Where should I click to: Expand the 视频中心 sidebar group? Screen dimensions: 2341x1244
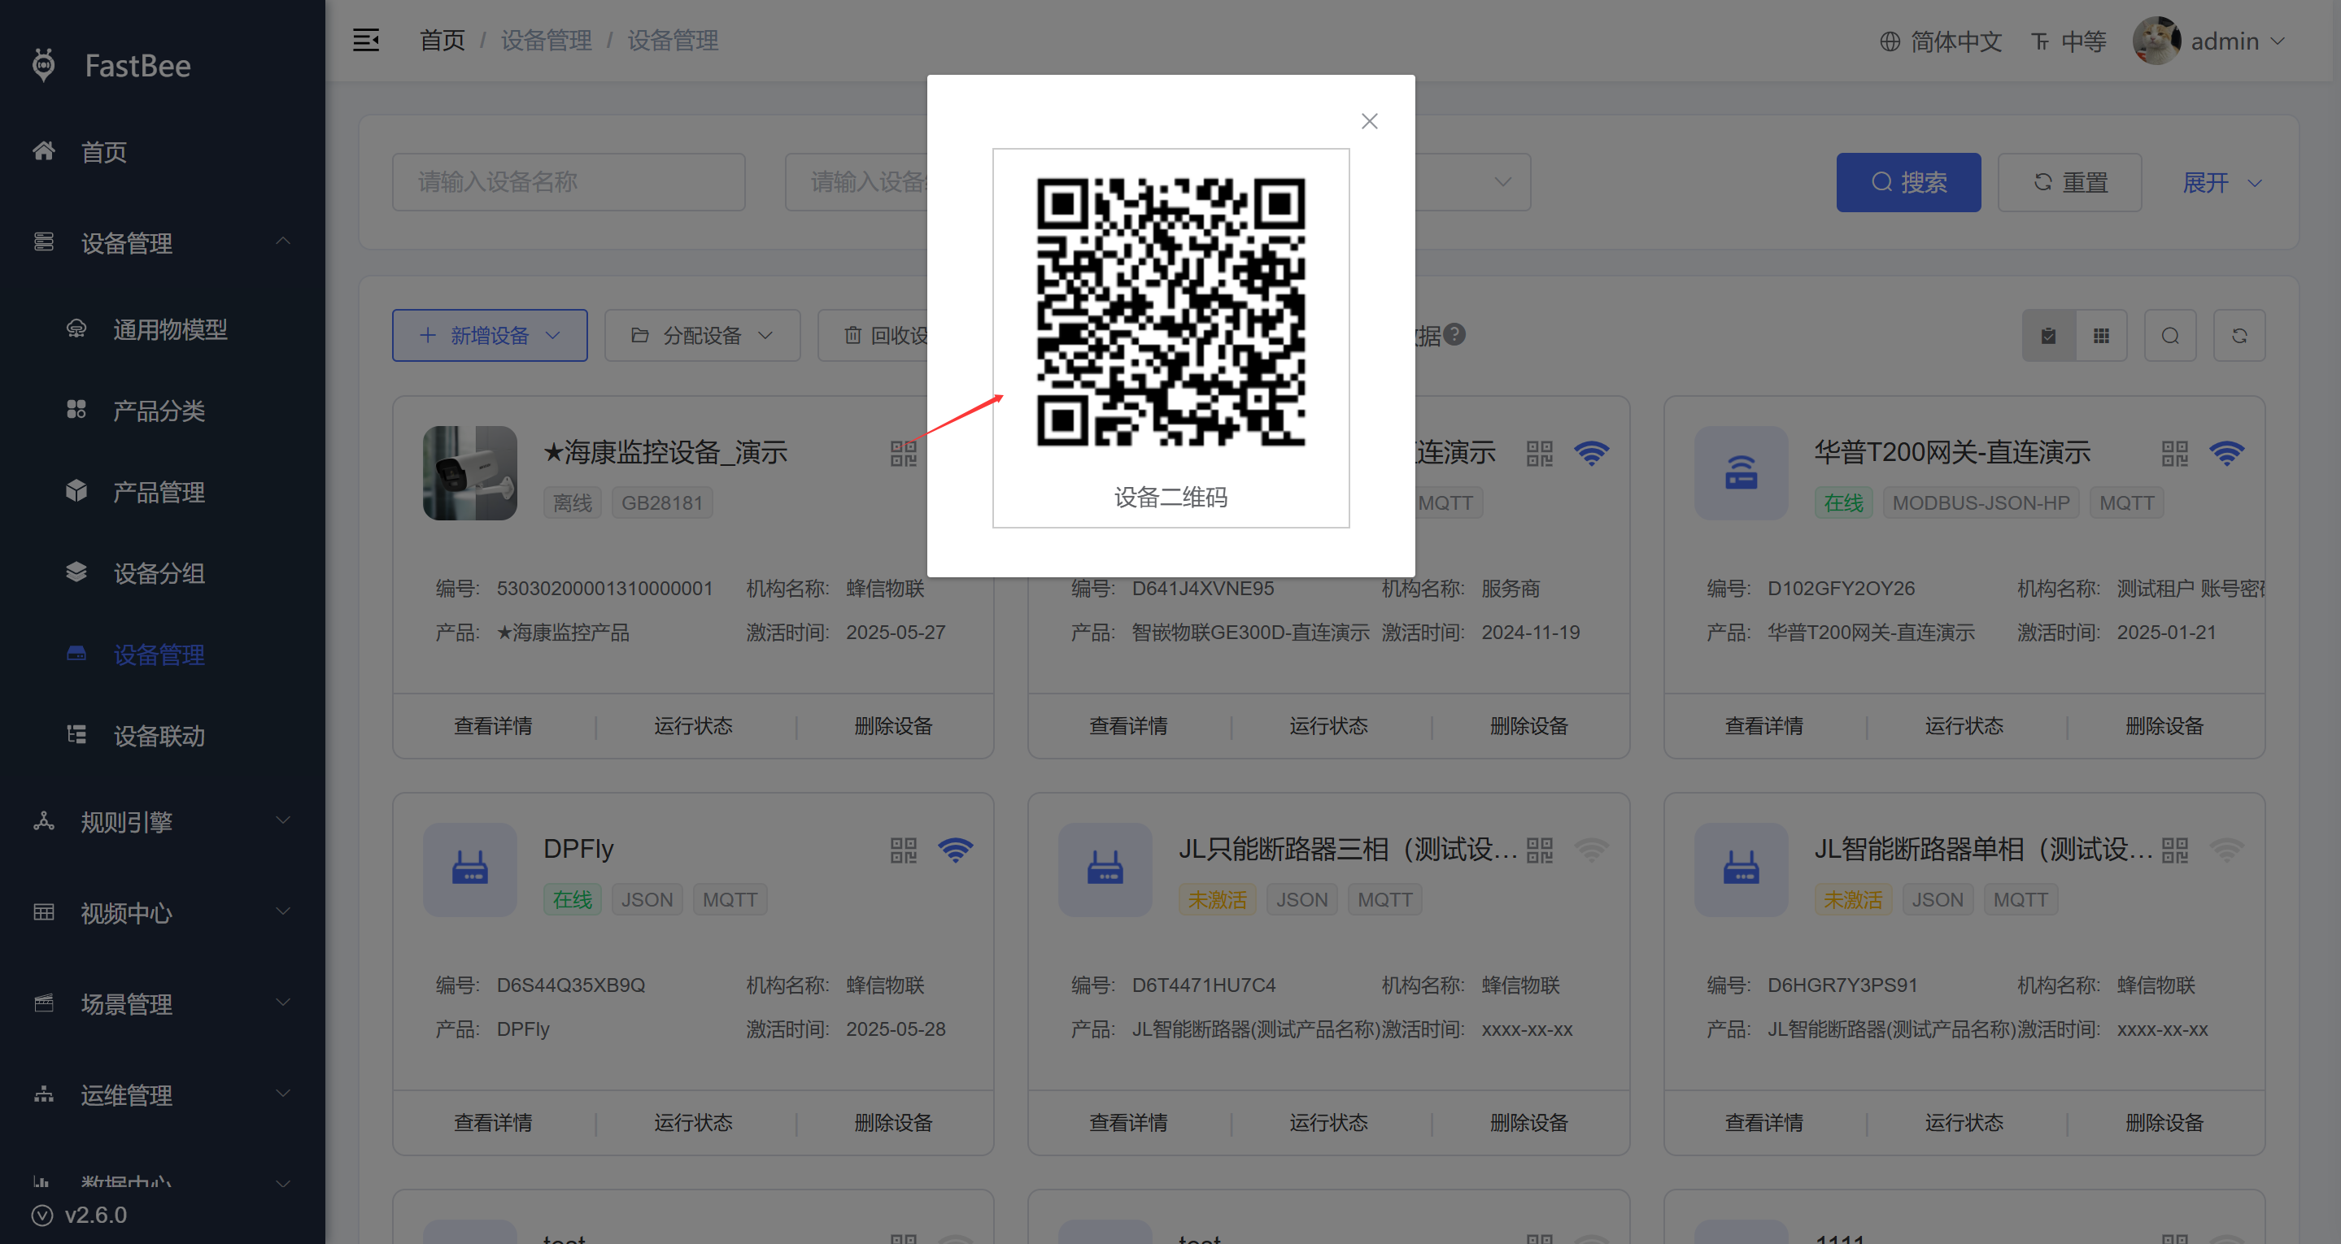click(163, 912)
